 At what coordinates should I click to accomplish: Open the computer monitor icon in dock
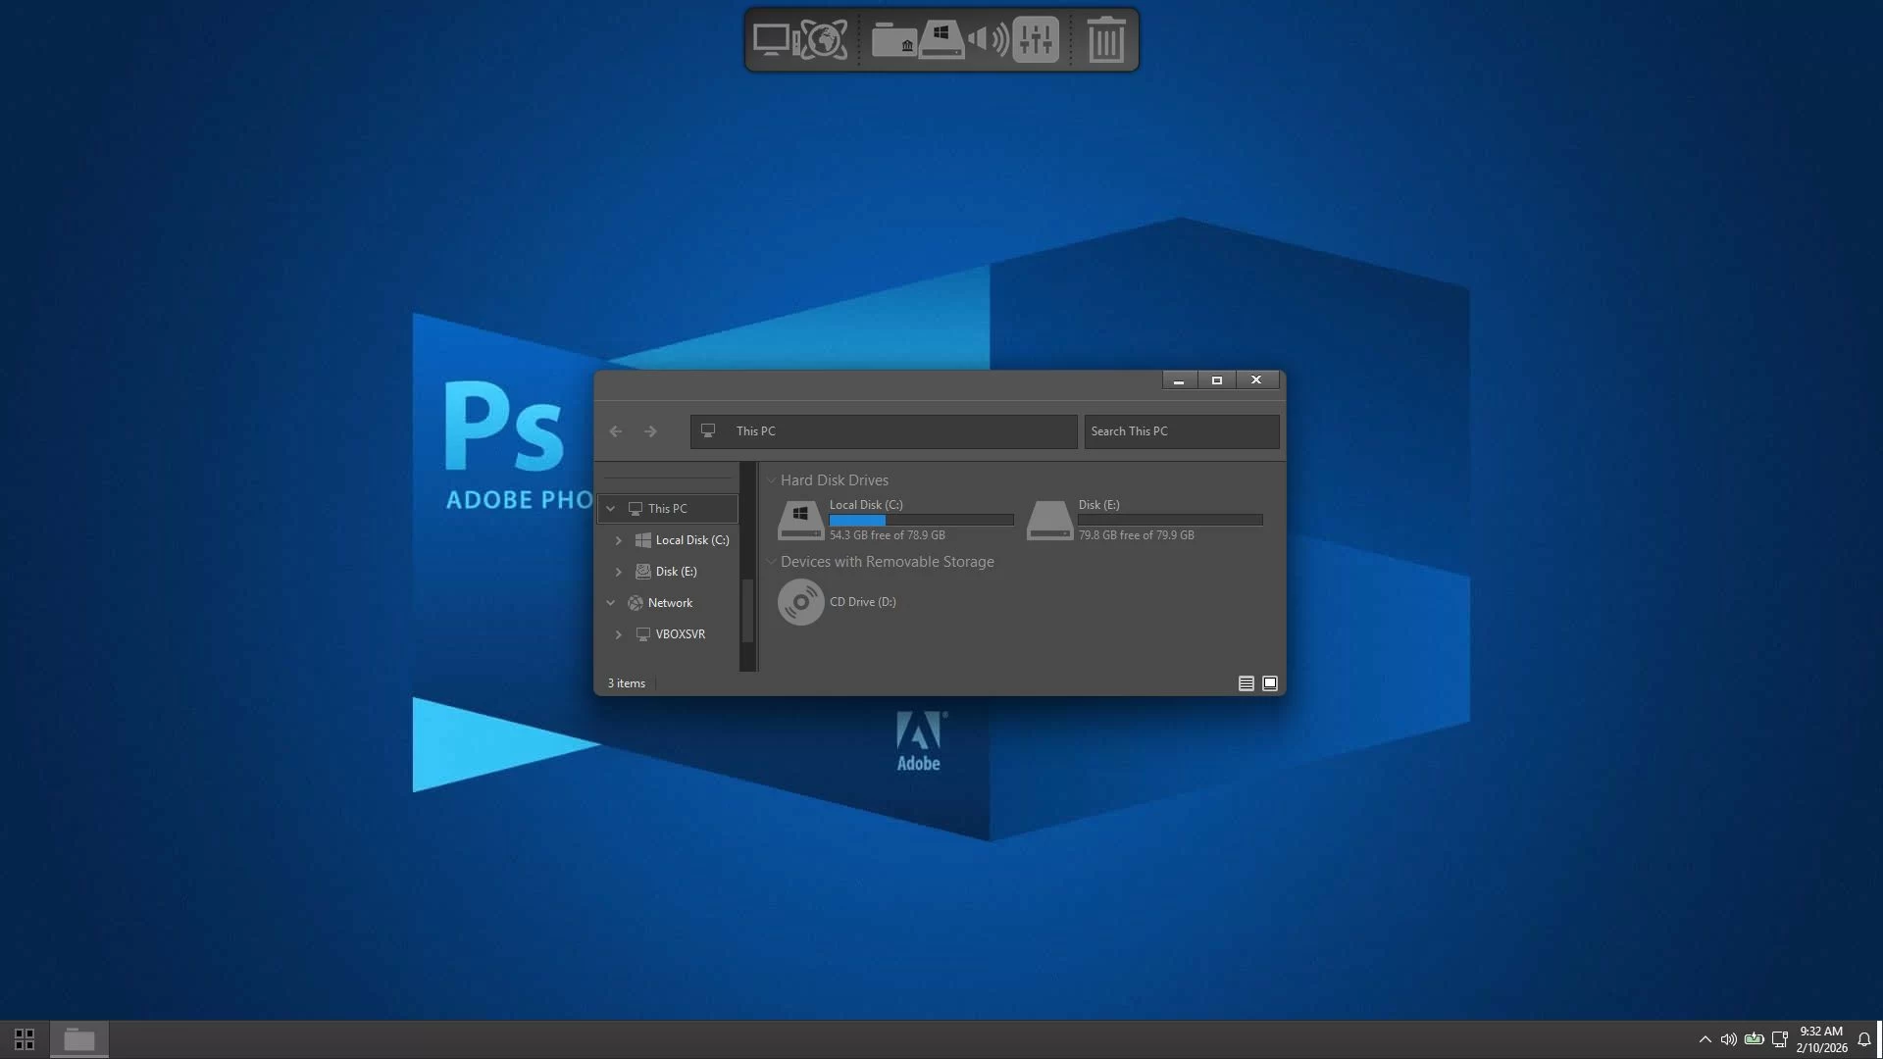coord(771,40)
